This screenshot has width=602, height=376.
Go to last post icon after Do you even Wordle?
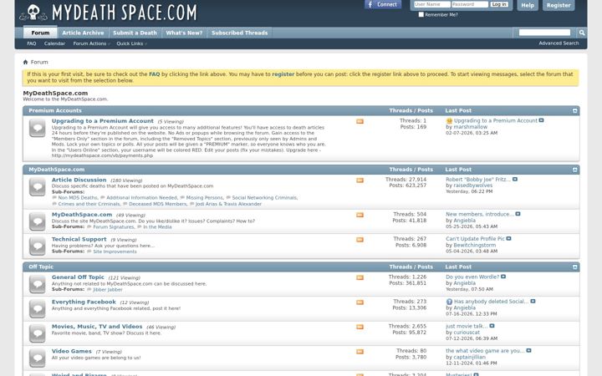503,277
